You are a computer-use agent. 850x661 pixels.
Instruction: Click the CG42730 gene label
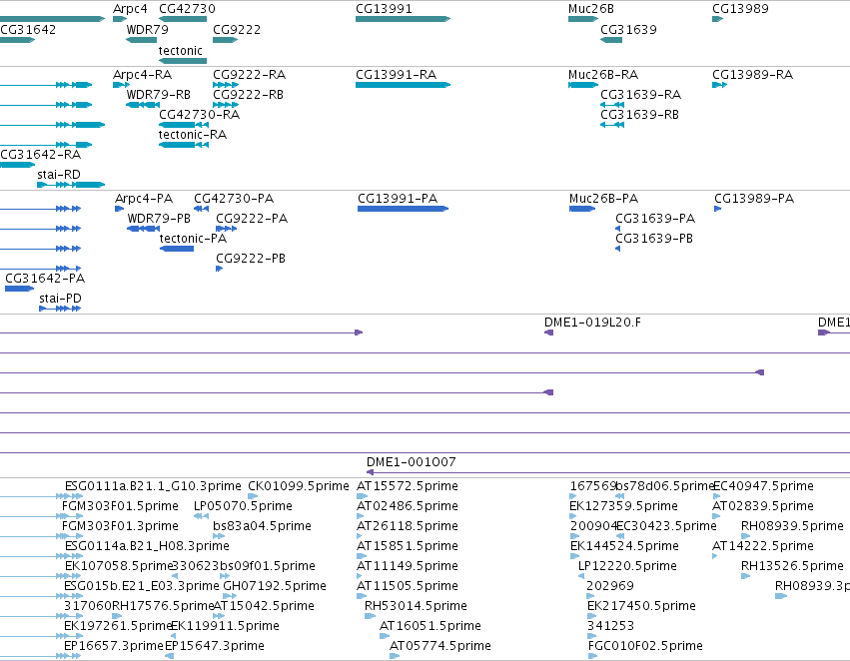click(x=187, y=9)
